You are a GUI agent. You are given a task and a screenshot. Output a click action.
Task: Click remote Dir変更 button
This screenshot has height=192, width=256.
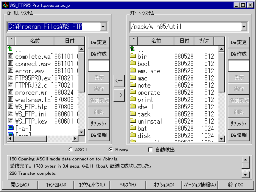(238, 42)
